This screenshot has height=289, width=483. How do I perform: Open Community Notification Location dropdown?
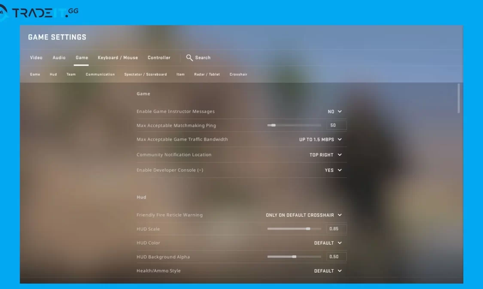(x=325, y=155)
